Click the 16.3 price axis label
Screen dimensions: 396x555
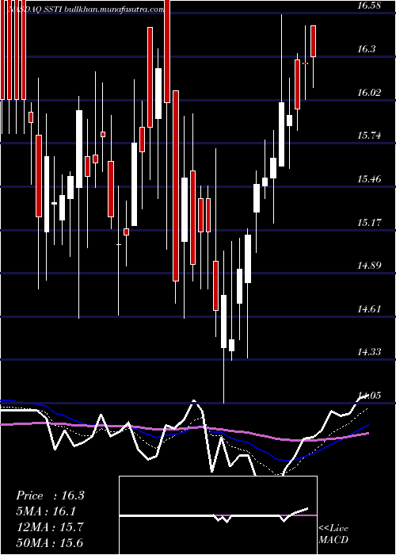[x=366, y=49]
